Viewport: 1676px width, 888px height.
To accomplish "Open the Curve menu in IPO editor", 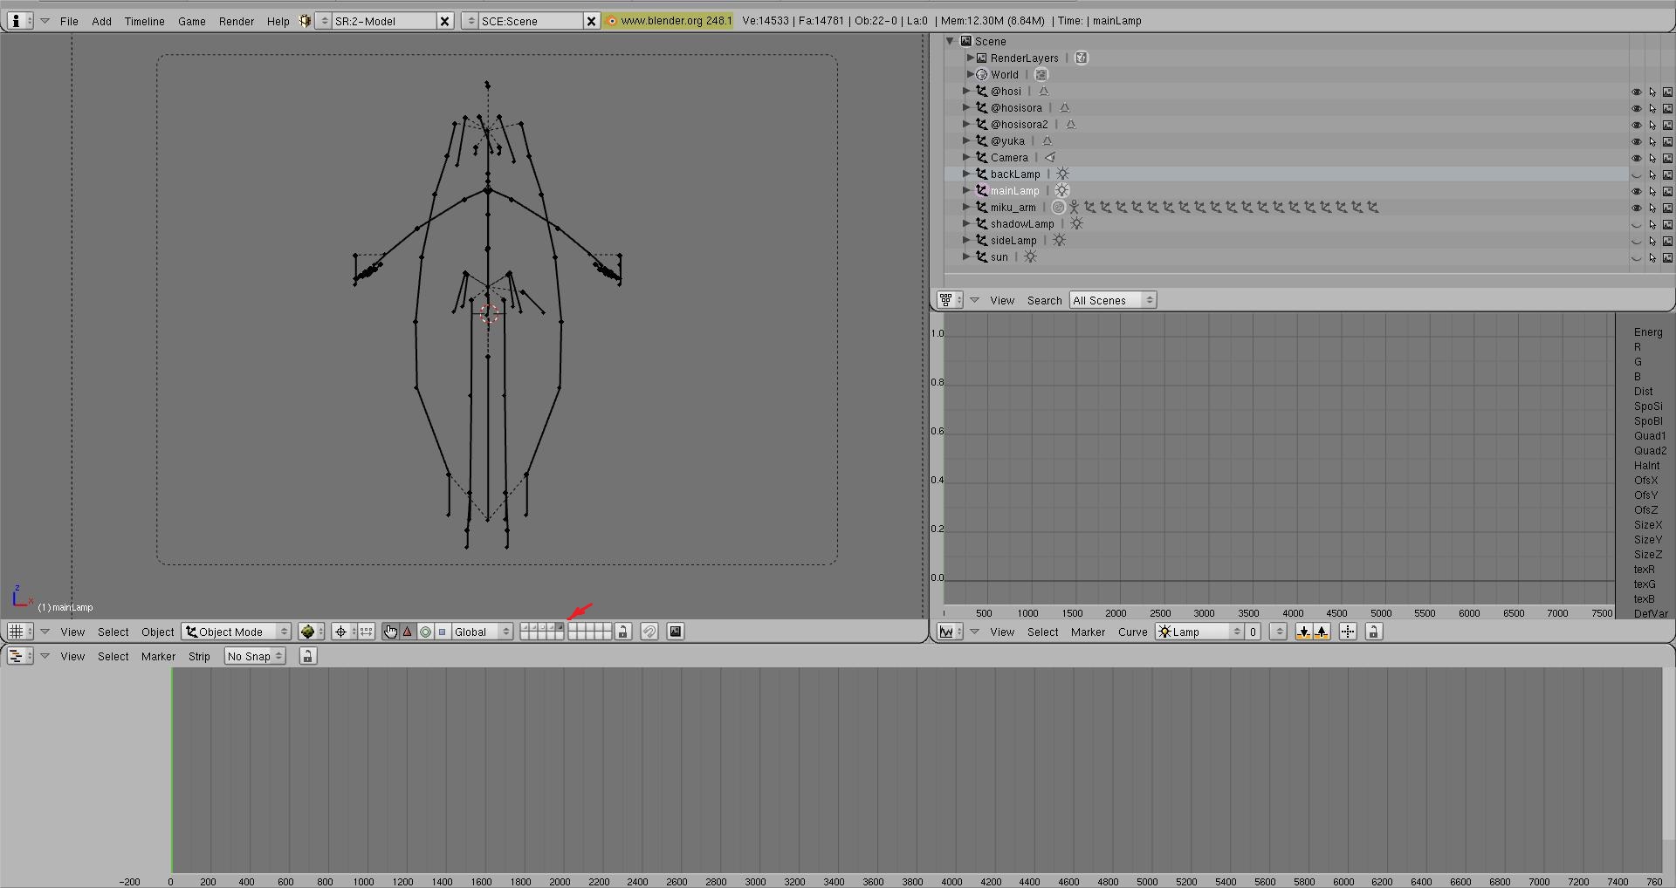I will [1133, 632].
